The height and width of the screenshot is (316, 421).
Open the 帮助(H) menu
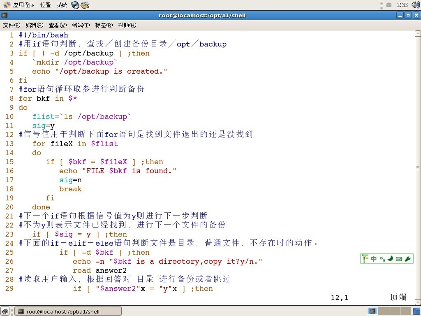point(127,25)
